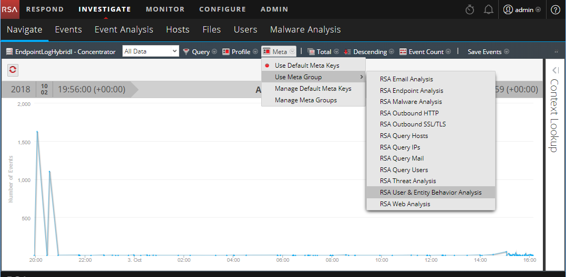Open the Use Meta Group submenu
This screenshot has height=277, width=566.
[x=313, y=77]
